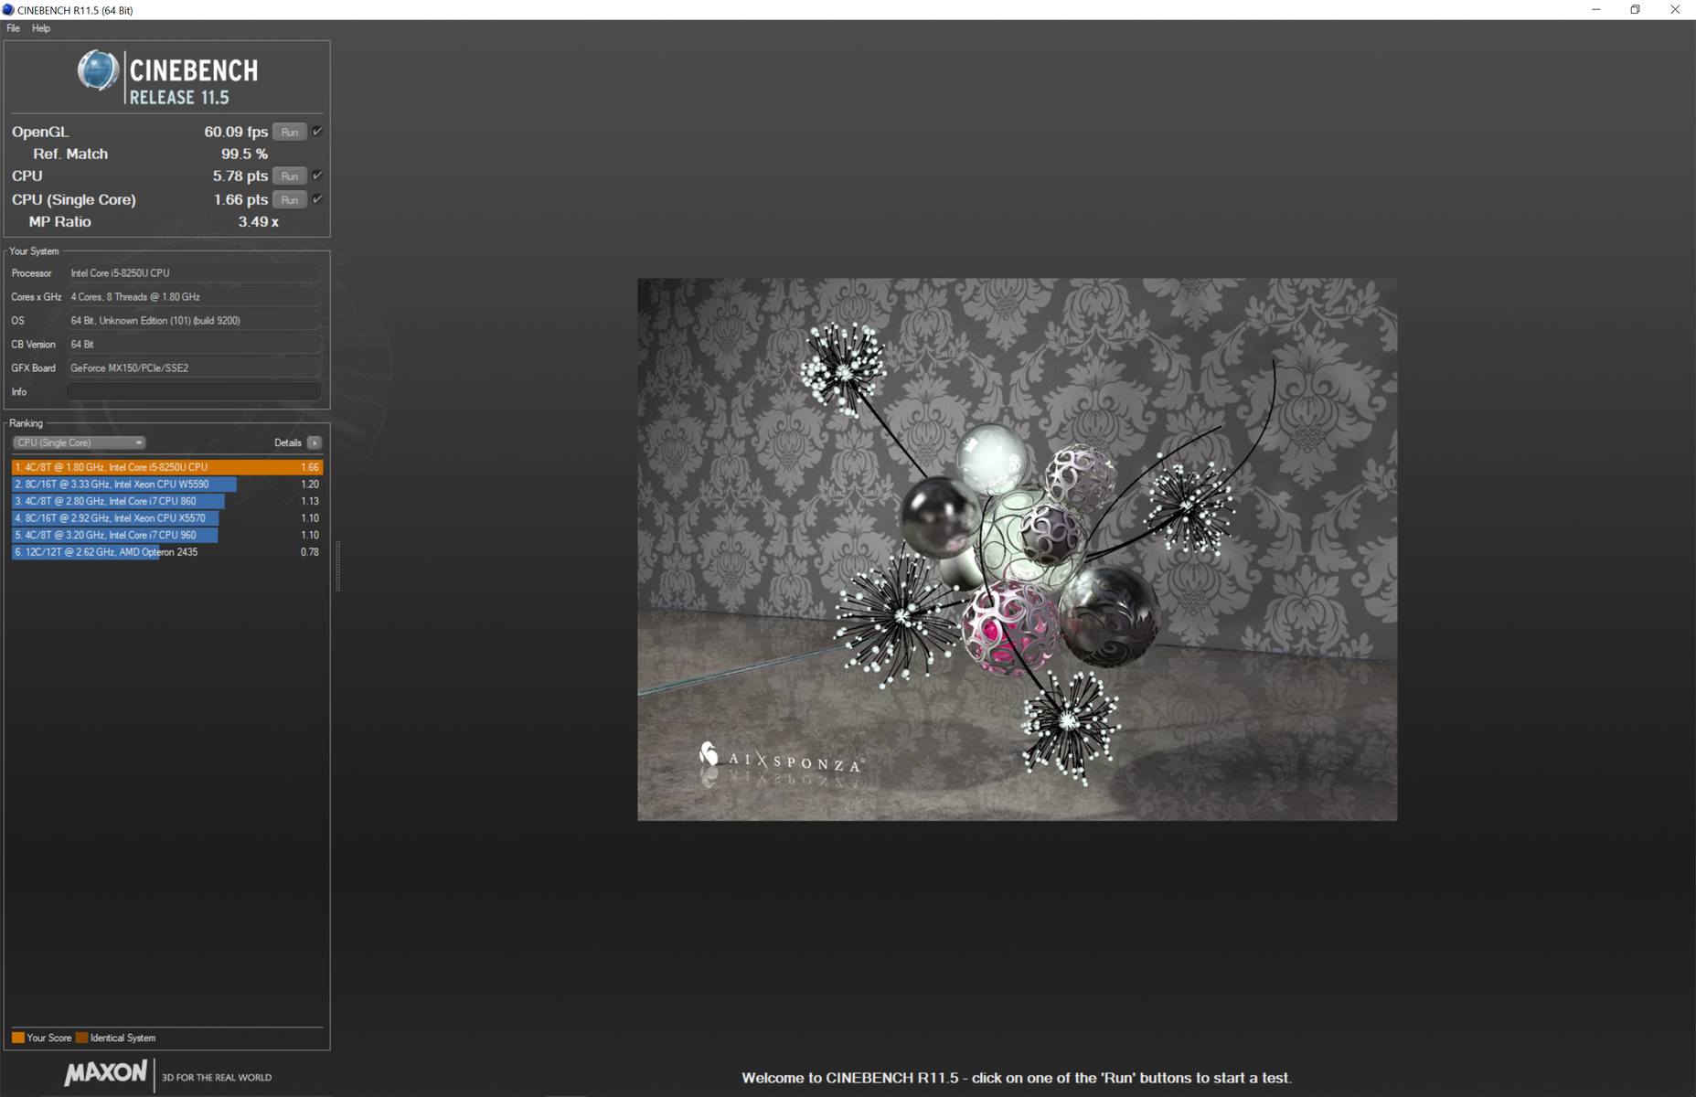The width and height of the screenshot is (1696, 1097).
Task: Click the Cinebench app icon in title bar
Action: (8, 10)
